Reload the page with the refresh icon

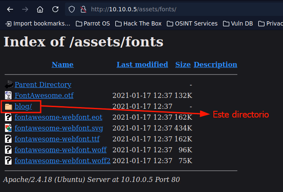tap(55, 9)
